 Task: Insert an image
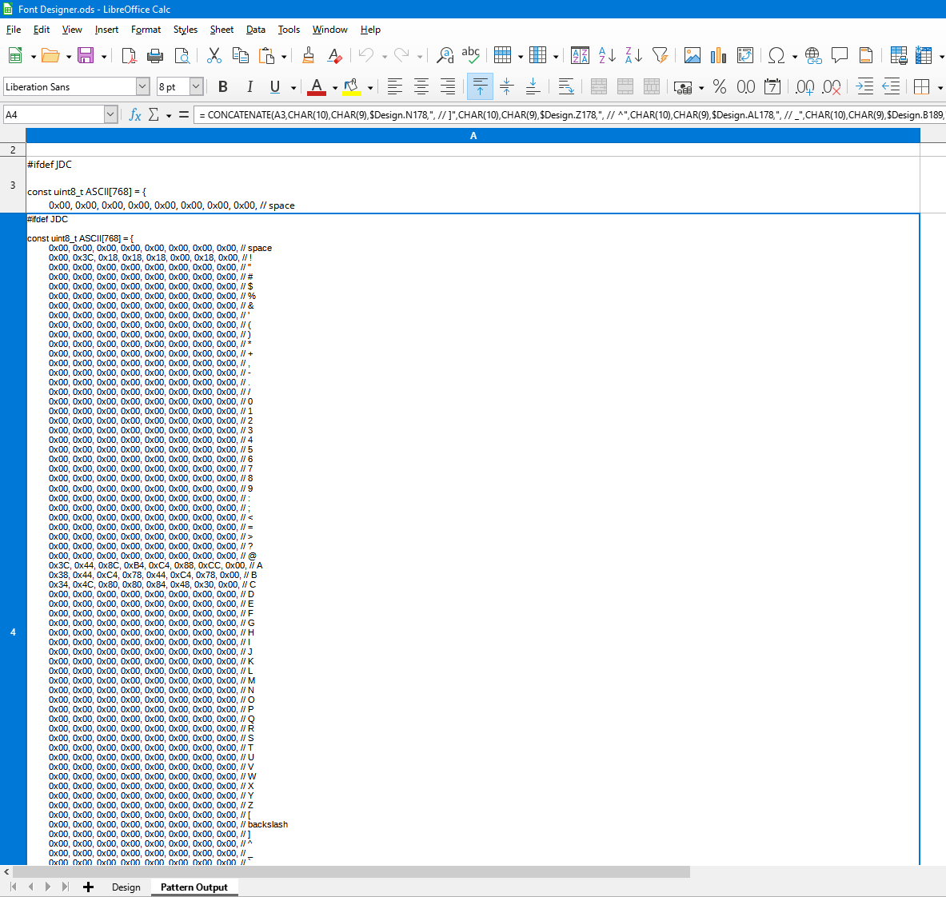tap(692, 56)
